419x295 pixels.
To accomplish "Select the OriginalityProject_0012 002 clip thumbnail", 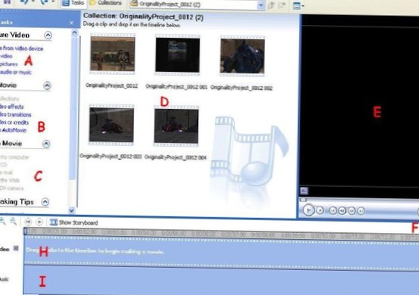I will click(242, 56).
